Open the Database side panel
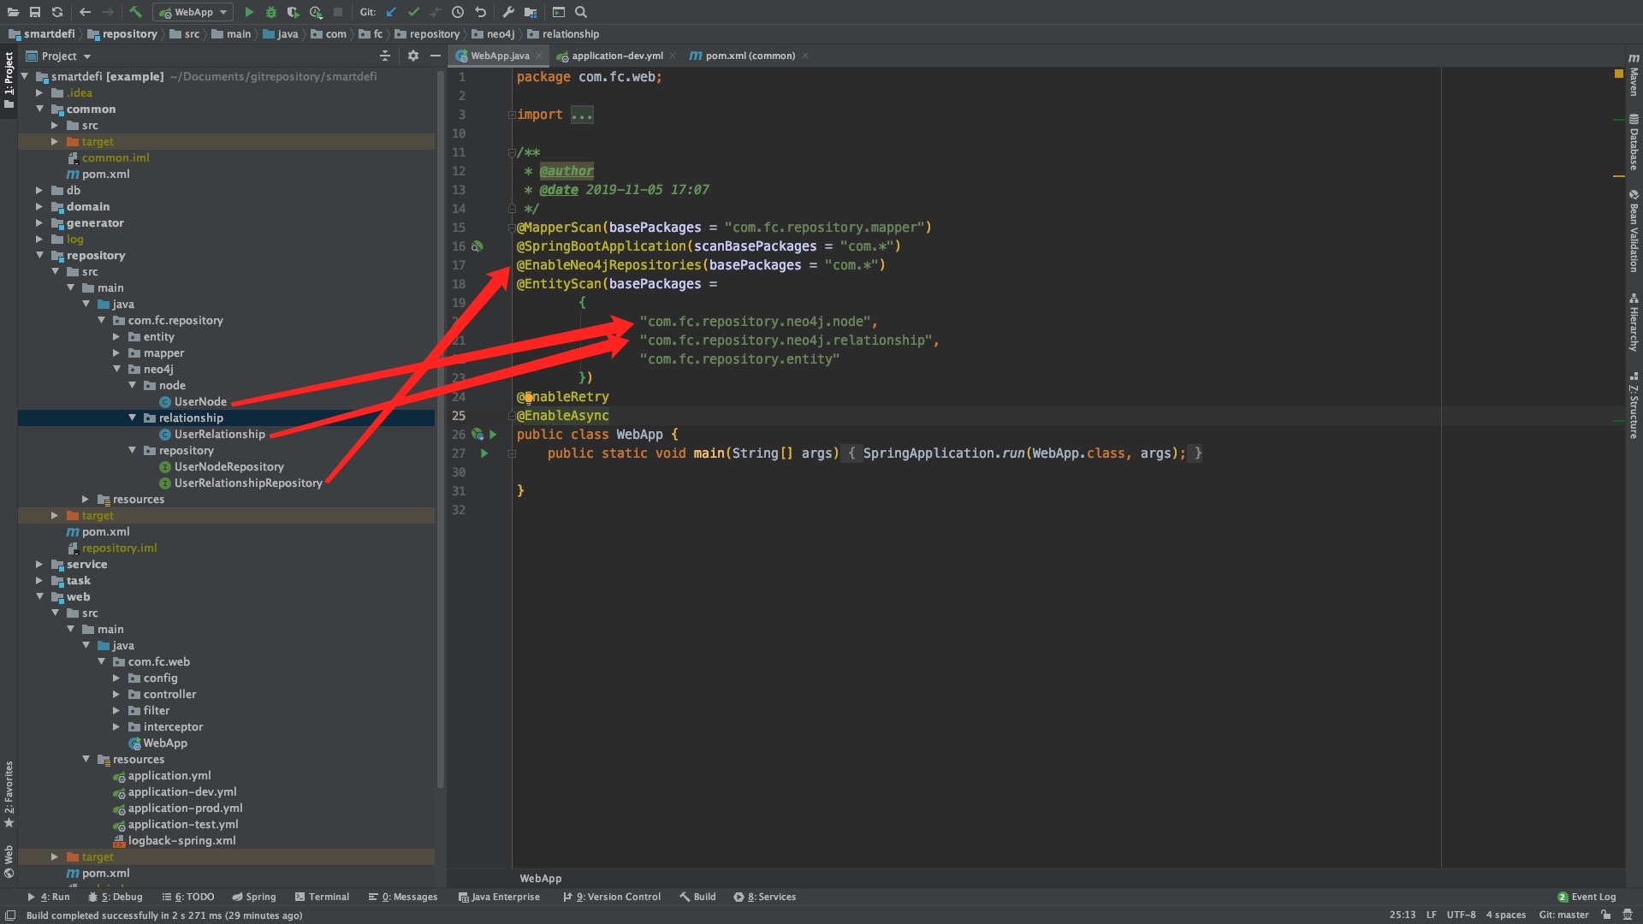The height and width of the screenshot is (924, 1643). (1634, 141)
